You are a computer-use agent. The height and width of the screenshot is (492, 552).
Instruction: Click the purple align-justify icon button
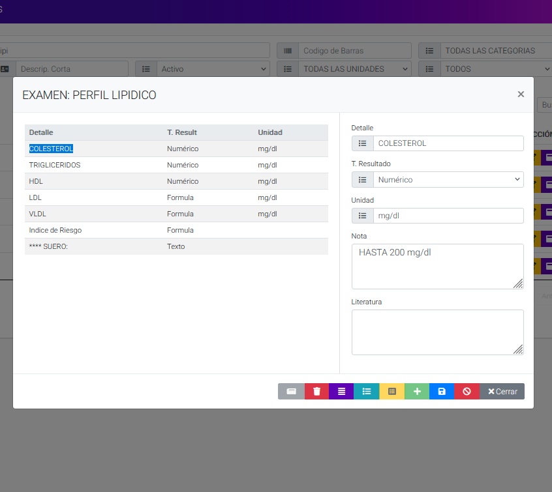pyautogui.click(x=341, y=392)
